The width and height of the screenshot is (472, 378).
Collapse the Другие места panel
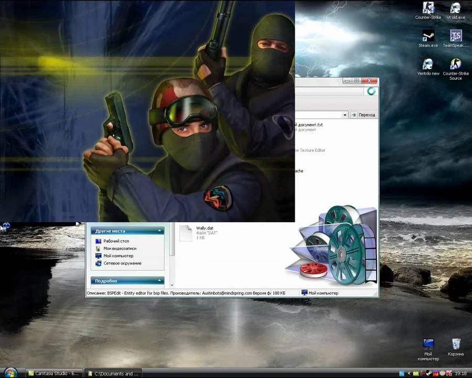click(159, 231)
